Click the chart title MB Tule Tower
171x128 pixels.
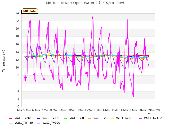tap(85, 3)
